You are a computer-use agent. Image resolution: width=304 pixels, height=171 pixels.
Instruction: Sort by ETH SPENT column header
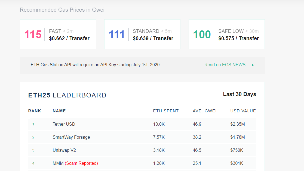point(166,111)
